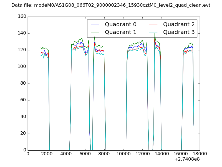Click the y-axis tick label 40

click(x=23, y=117)
